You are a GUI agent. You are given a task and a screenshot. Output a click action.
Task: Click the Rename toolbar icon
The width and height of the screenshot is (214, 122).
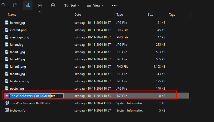(x=28, y=5)
